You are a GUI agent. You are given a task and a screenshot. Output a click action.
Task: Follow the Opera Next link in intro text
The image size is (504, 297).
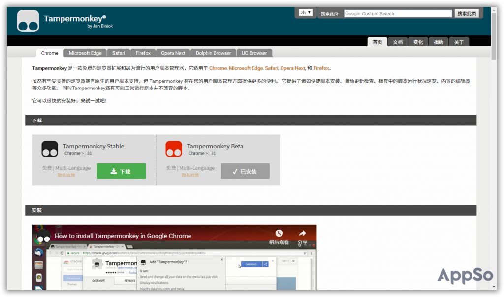(292, 68)
